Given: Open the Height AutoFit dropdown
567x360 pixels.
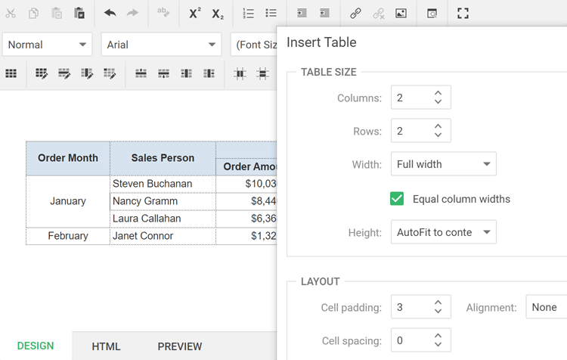Looking at the screenshot, I should (444, 232).
